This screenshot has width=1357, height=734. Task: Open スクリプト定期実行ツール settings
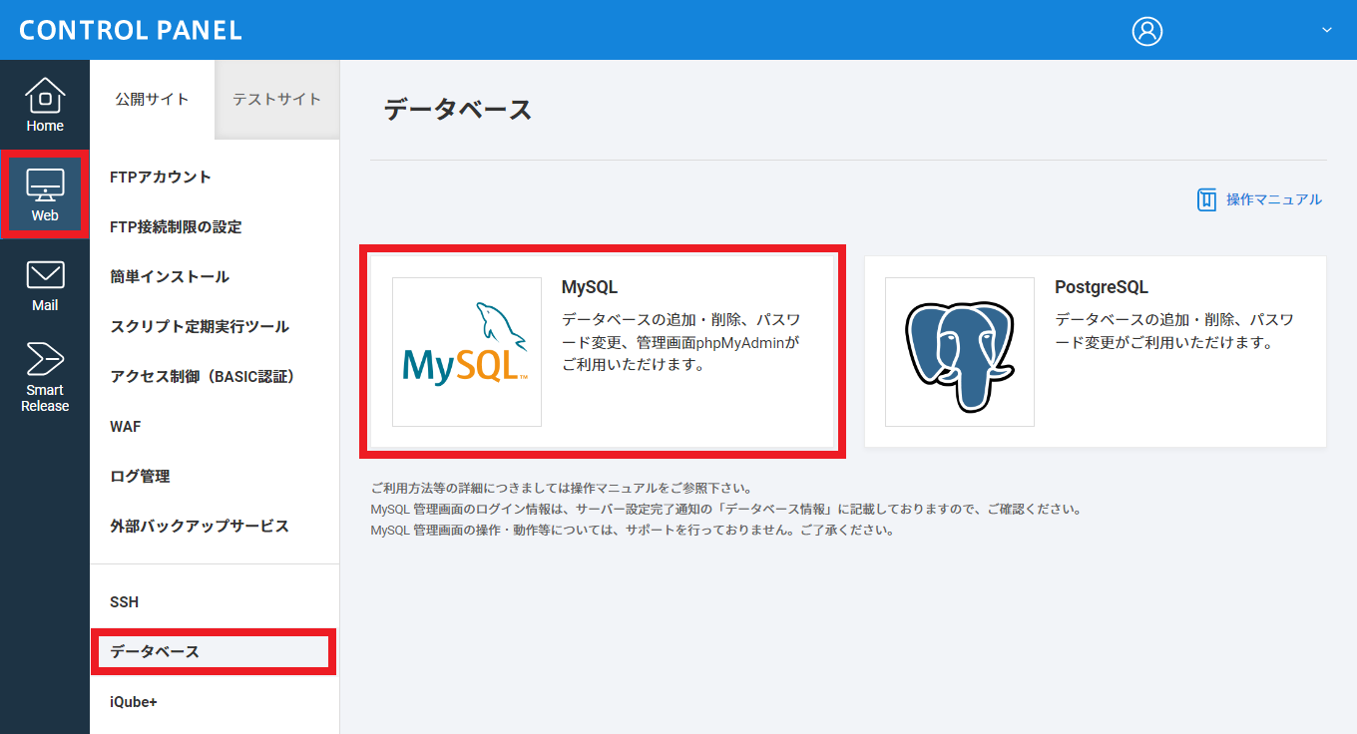[200, 327]
